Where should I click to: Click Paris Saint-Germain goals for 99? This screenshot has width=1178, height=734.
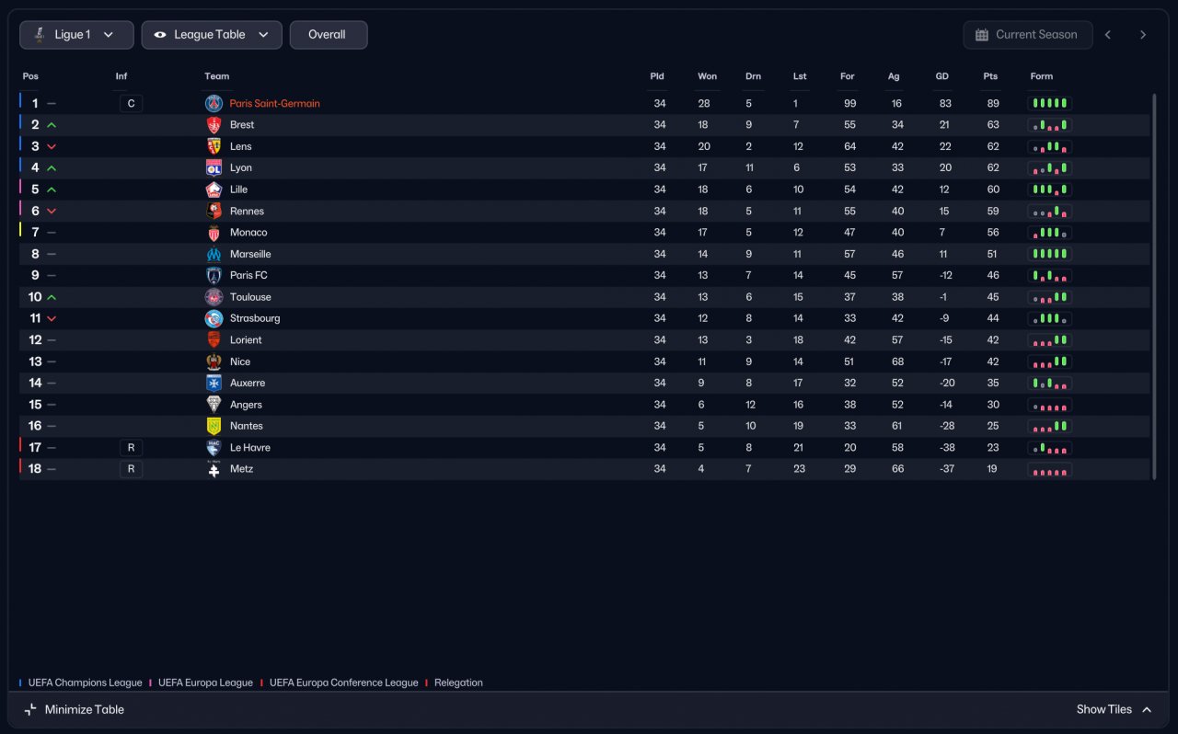coord(849,104)
